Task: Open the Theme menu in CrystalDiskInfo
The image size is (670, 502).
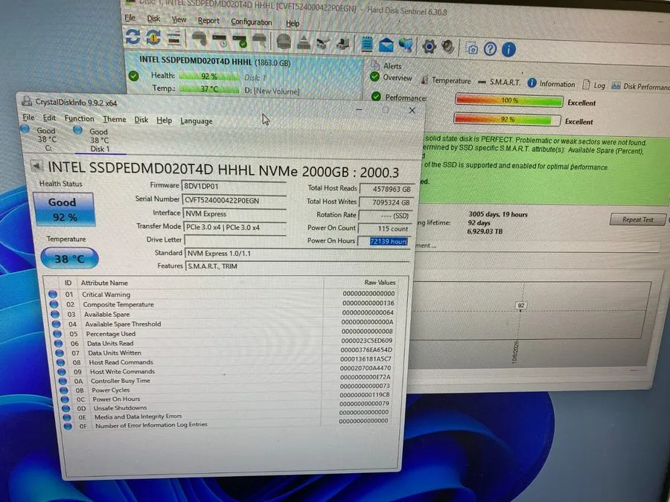Action: (114, 119)
